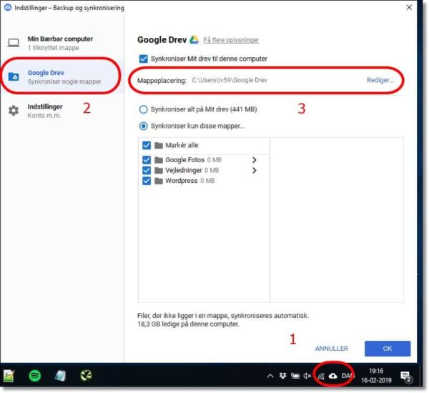
Task: Click the folder path C:\Users\lv59\Google Drev
Action: coord(230,80)
